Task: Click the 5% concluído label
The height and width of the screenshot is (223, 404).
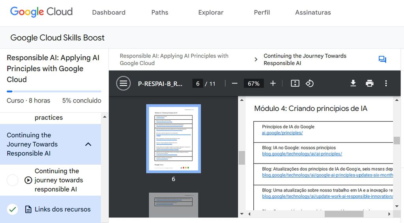Action: click(82, 100)
